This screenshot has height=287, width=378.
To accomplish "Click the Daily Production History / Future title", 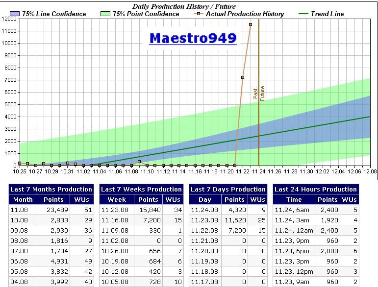I will click(184, 6).
